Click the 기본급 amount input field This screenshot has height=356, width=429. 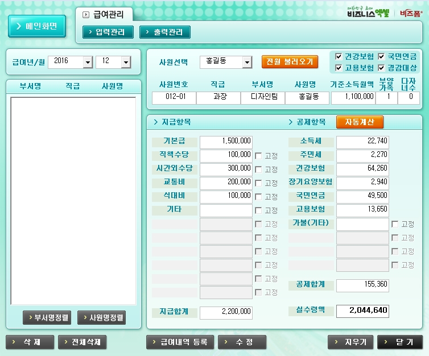(x=226, y=142)
